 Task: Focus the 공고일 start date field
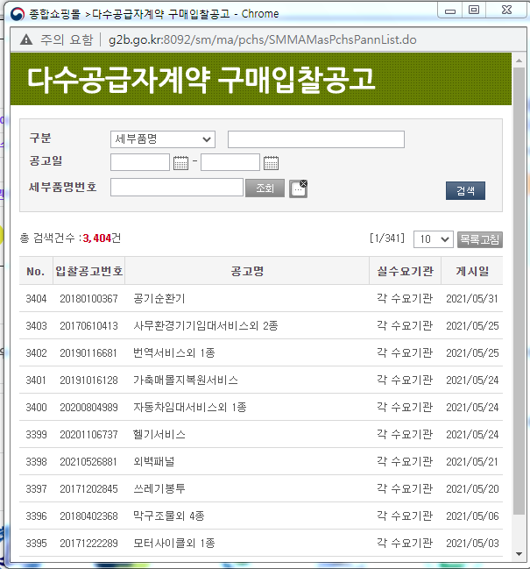coord(140,162)
